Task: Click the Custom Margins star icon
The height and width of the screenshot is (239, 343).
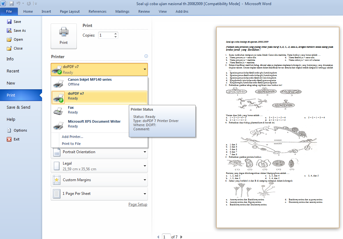Action: point(57,180)
